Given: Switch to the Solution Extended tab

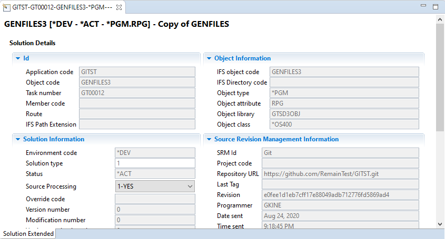Looking at the screenshot, I should [x=28, y=234].
